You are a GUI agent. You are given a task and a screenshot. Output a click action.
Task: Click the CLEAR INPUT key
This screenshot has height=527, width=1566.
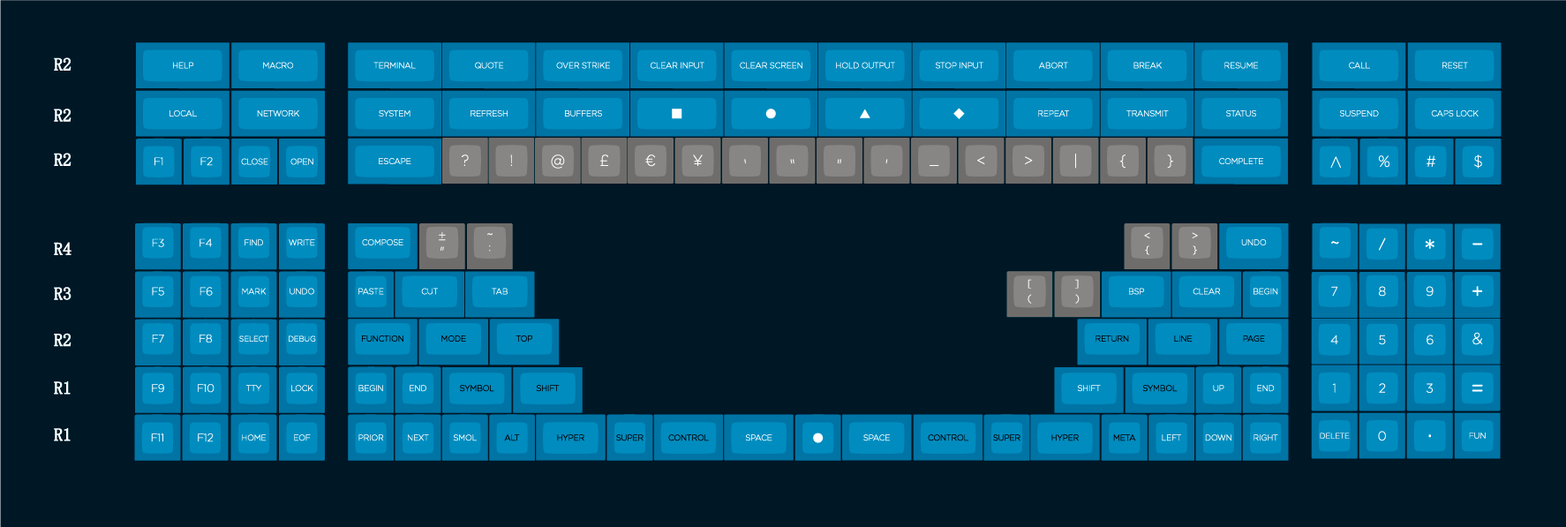click(677, 65)
